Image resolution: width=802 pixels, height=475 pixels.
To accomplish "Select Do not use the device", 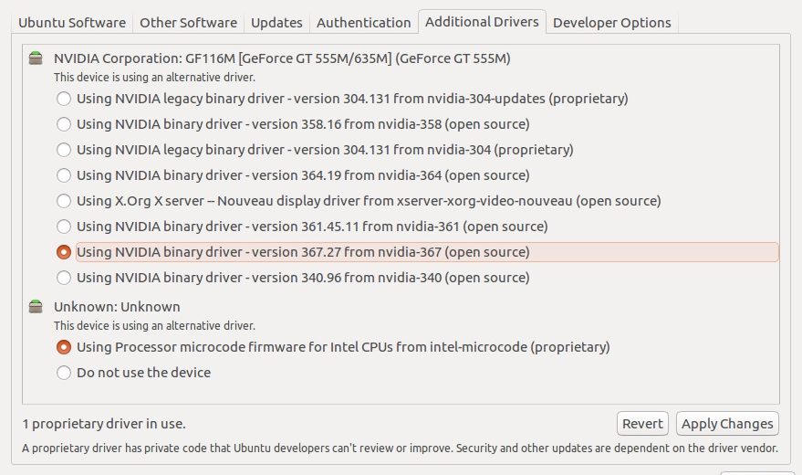I will [x=64, y=372].
